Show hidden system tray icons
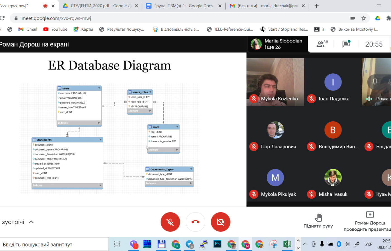 pos(305,244)
